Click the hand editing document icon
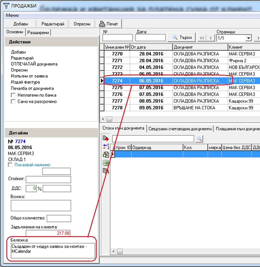The width and height of the screenshot is (260, 267). (x=106, y=155)
